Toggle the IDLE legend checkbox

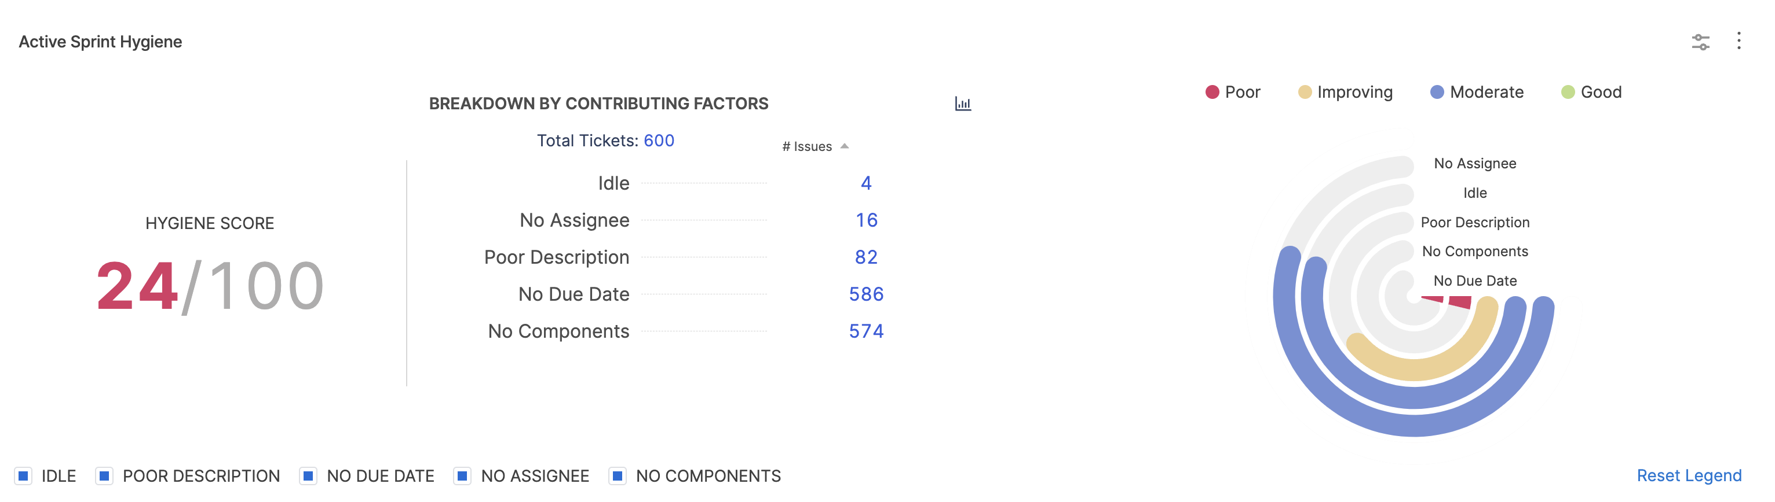(x=23, y=475)
